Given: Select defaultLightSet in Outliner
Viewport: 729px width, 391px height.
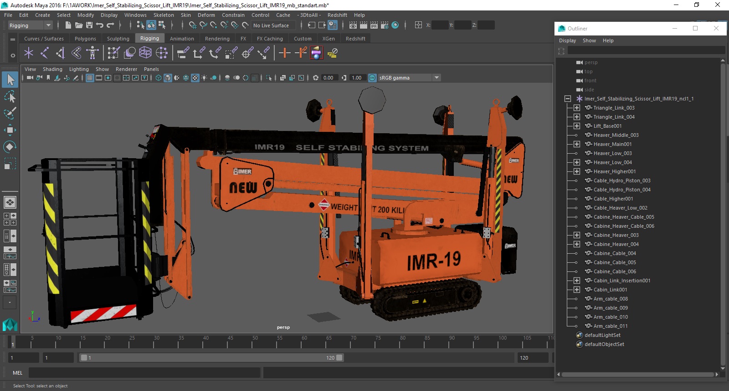Looking at the screenshot, I should (602, 335).
